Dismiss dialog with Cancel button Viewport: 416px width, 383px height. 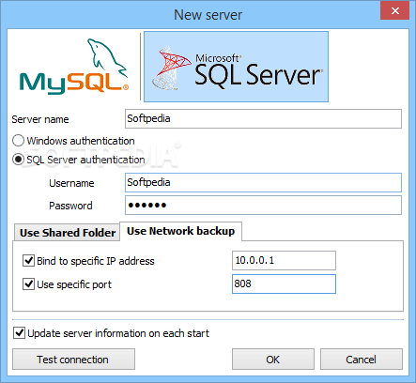(x=362, y=360)
